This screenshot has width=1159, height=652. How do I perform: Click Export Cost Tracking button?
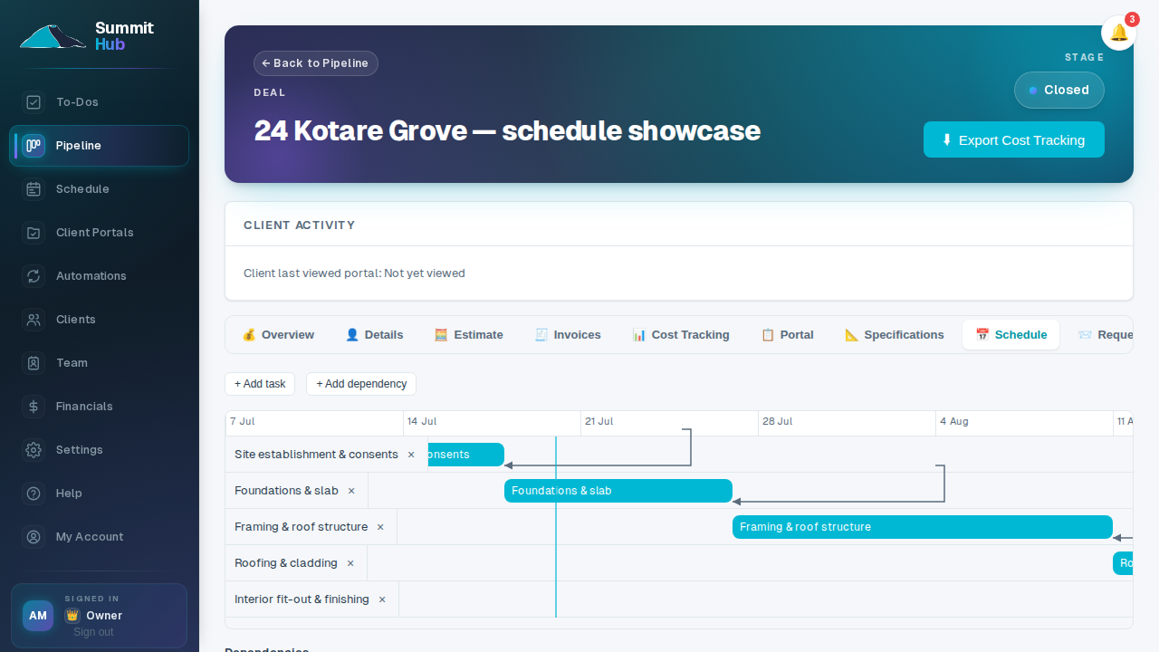(1014, 139)
